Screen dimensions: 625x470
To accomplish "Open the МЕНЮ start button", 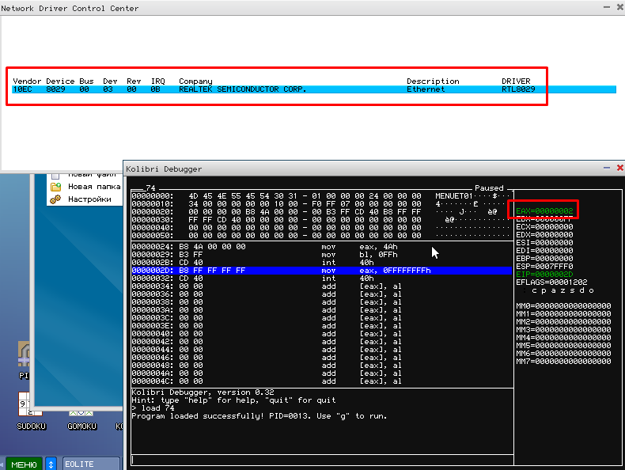I will 24,464.
